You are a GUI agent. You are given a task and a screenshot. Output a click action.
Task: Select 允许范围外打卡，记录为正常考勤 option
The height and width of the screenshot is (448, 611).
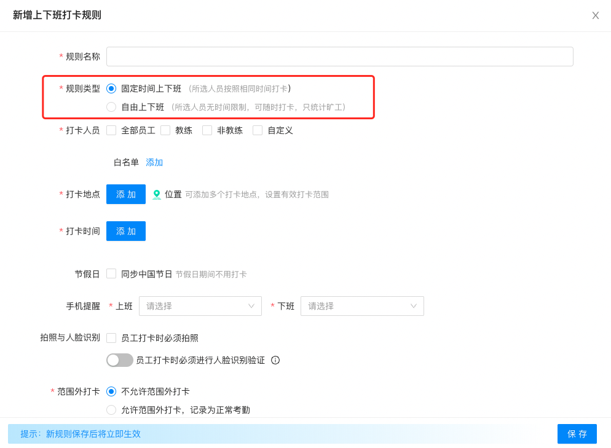111,410
